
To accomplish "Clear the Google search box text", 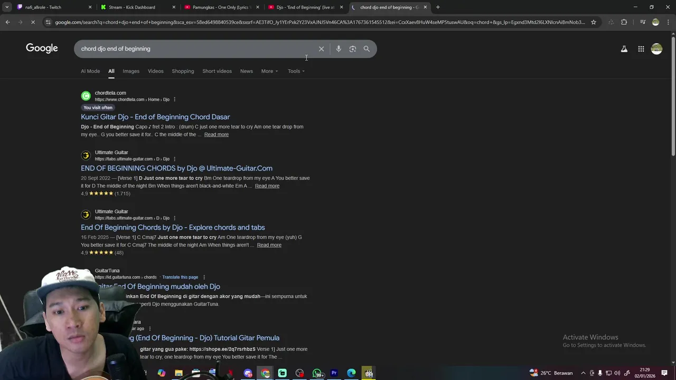I will pyautogui.click(x=321, y=49).
